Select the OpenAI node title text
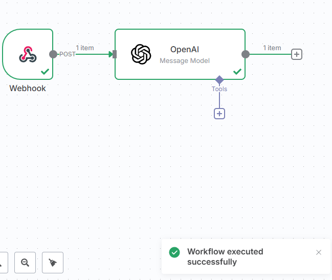332x280 pixels. [x=184, y=50]
